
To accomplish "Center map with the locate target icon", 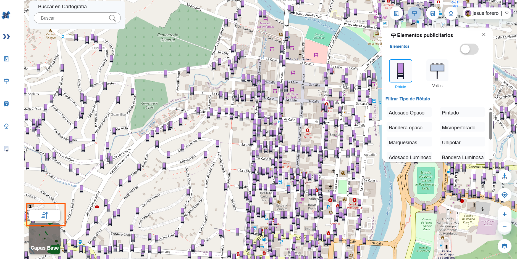I will click(x=504, y=195).
